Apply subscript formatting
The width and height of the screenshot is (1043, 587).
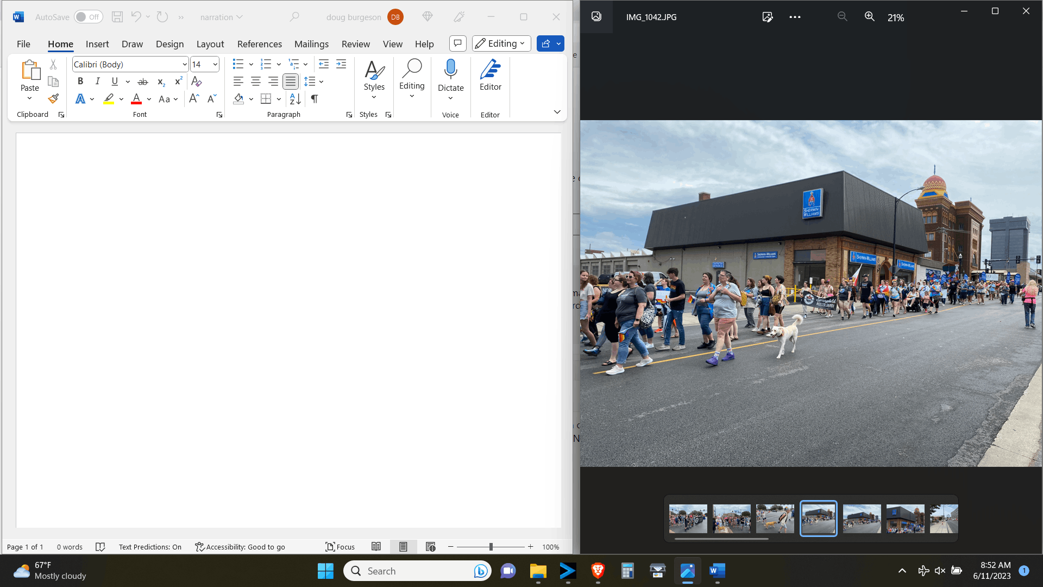[x=161, y=82]
